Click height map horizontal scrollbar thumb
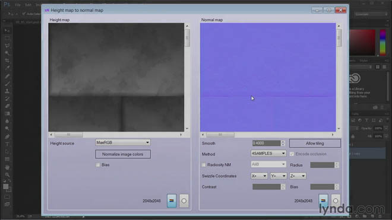The width and height of the screenshot is (392, 220). click(x=69, y=135)
